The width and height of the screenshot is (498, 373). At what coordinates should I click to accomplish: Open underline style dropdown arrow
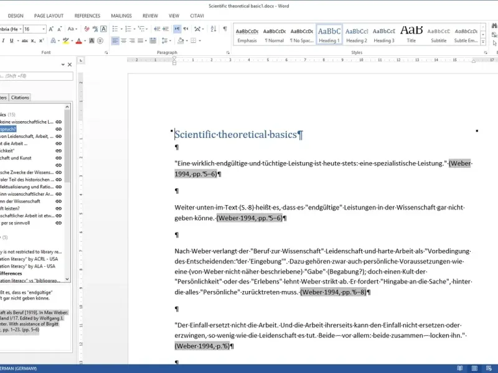[18, 41]
